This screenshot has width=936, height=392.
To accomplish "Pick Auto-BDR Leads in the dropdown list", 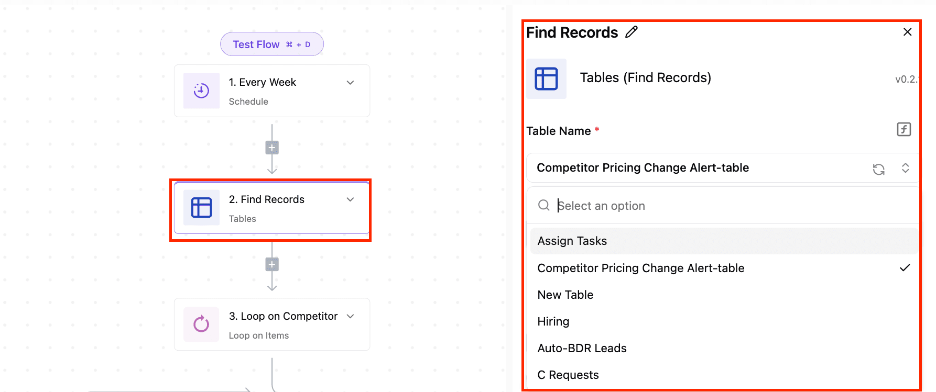I will click(x=582, y=348).
